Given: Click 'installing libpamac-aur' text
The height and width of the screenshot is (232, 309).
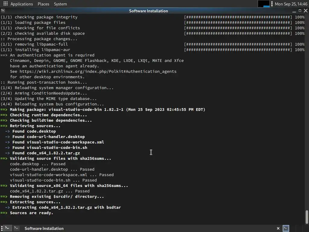Looking at the screenshot, I should pyautogui.click(x=42, y=50).
